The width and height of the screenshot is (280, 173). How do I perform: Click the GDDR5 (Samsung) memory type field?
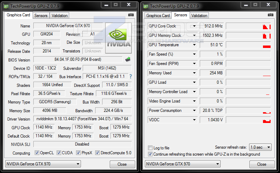point(55,102)
